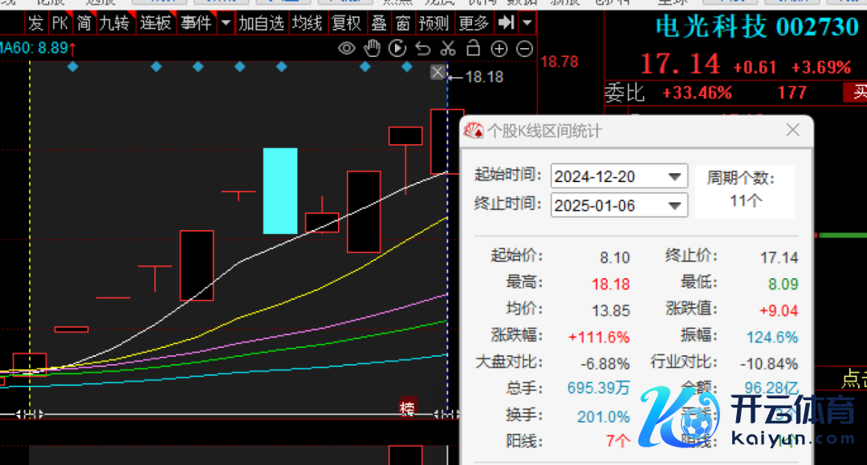Zoom out with the minus circle icon
Screen dimensions: 867x465
[524, 49]
